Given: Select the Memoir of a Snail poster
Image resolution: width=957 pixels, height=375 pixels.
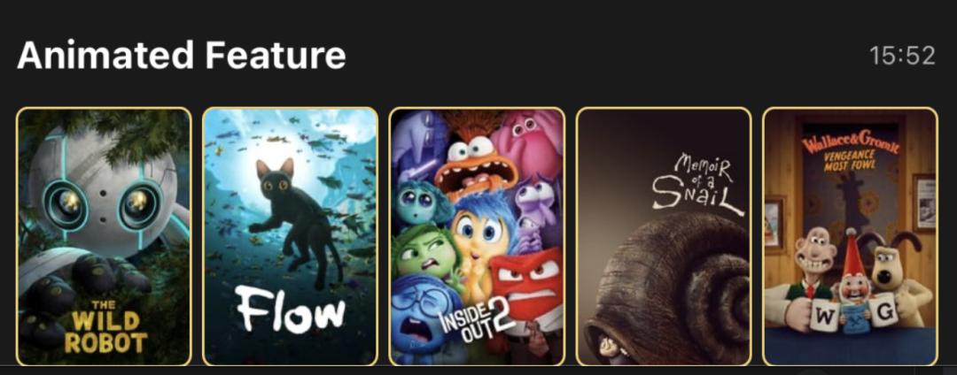Looking at the screenshot, I should [664, 236].
